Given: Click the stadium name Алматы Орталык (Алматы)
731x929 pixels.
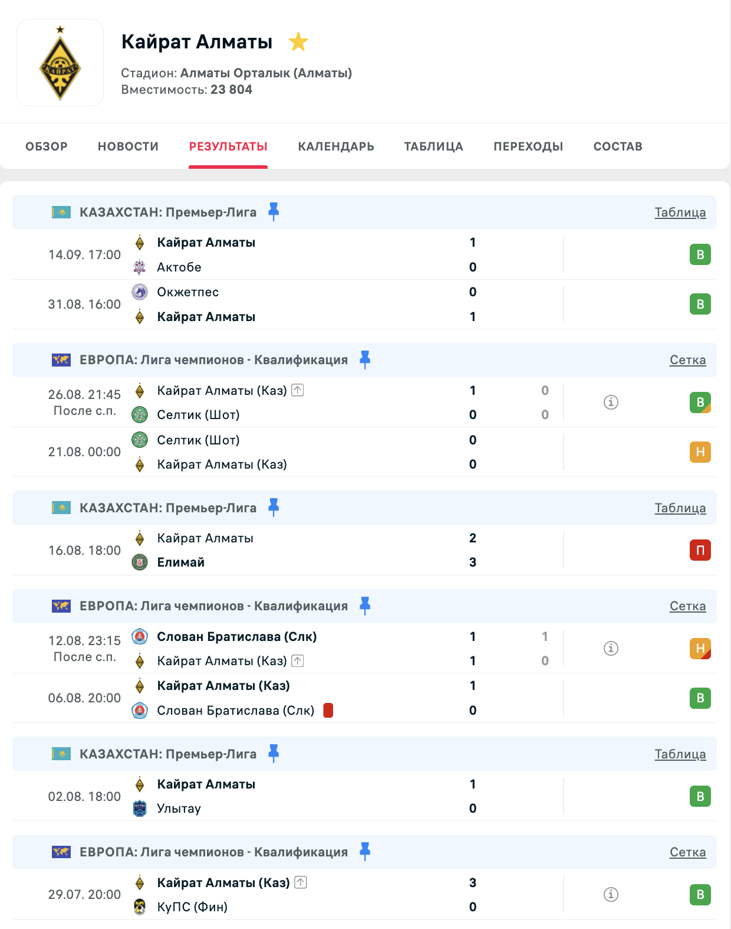Looking at the screenshot, I should pyautogui.click(x=266, y=73).
